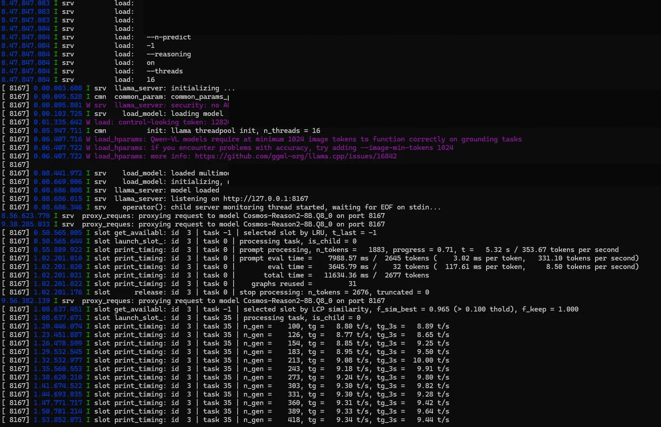Click the '7988.57 ms' prompt eval time
The width and height of the screenshot is (661, 427).
(348, 258)
